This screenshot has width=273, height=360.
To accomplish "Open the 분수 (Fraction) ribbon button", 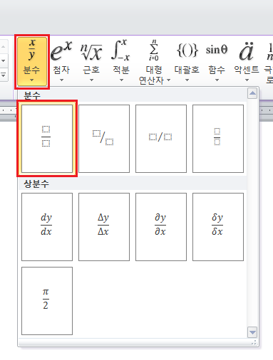I will coord(32,61).
